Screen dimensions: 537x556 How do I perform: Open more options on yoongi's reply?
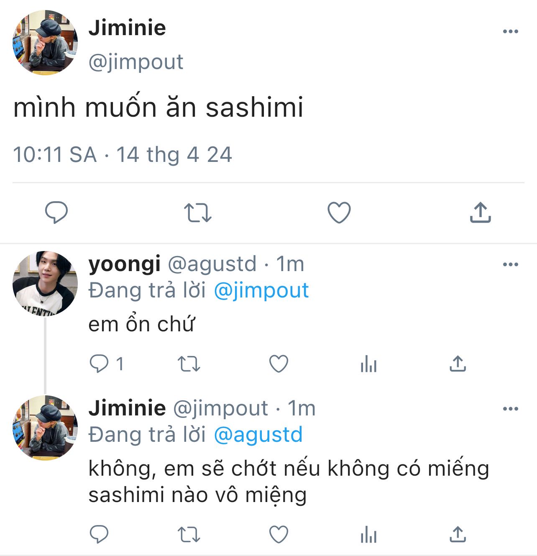pyautogui.click(x=510, y=264)
